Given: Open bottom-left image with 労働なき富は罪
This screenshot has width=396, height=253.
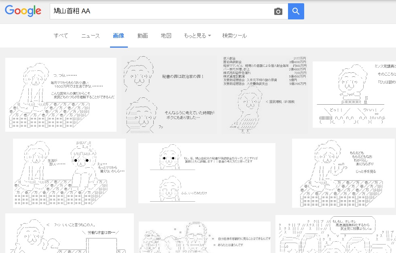Looking at the screenshot, I should [69, 234].
